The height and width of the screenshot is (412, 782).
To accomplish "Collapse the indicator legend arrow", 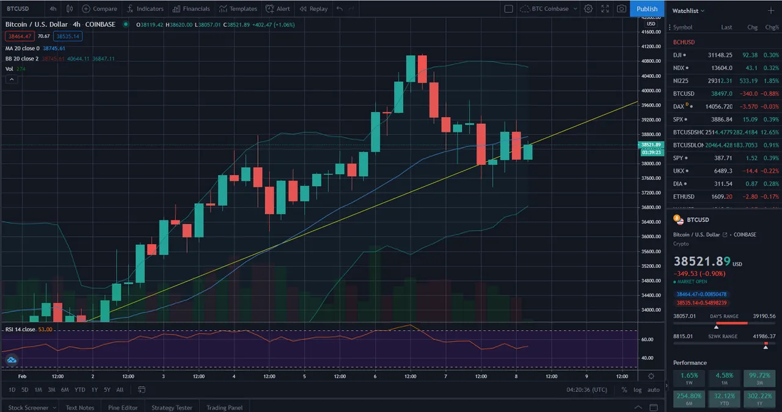I will pyautogui.click(x=11, y=79).
